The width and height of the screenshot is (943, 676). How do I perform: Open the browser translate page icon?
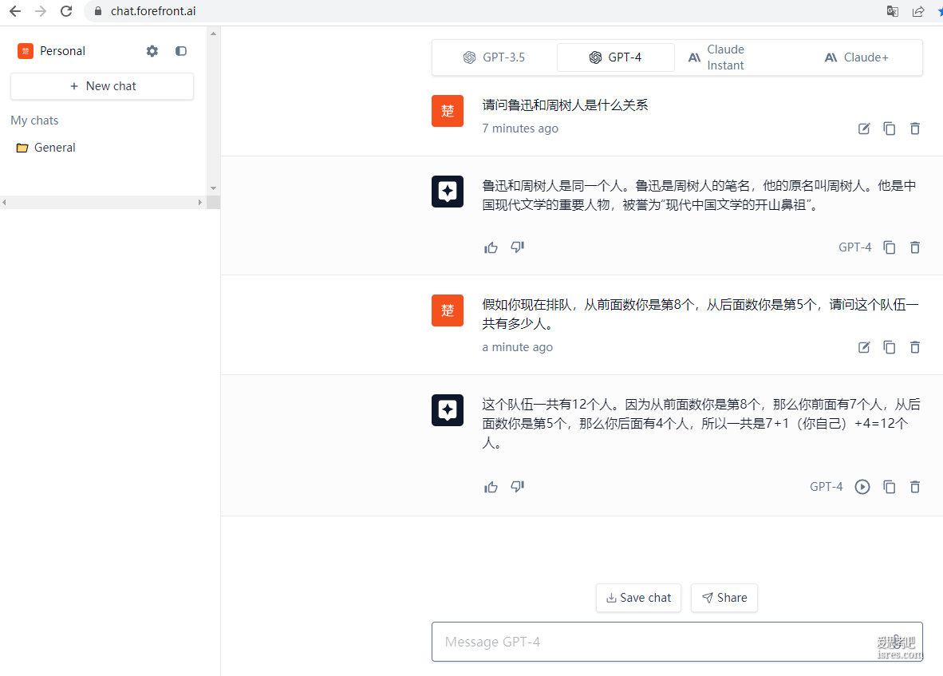[893, 11]
